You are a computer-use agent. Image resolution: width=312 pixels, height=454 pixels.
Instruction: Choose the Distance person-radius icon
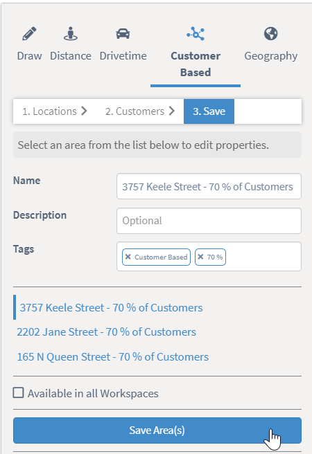coord(71,34)
